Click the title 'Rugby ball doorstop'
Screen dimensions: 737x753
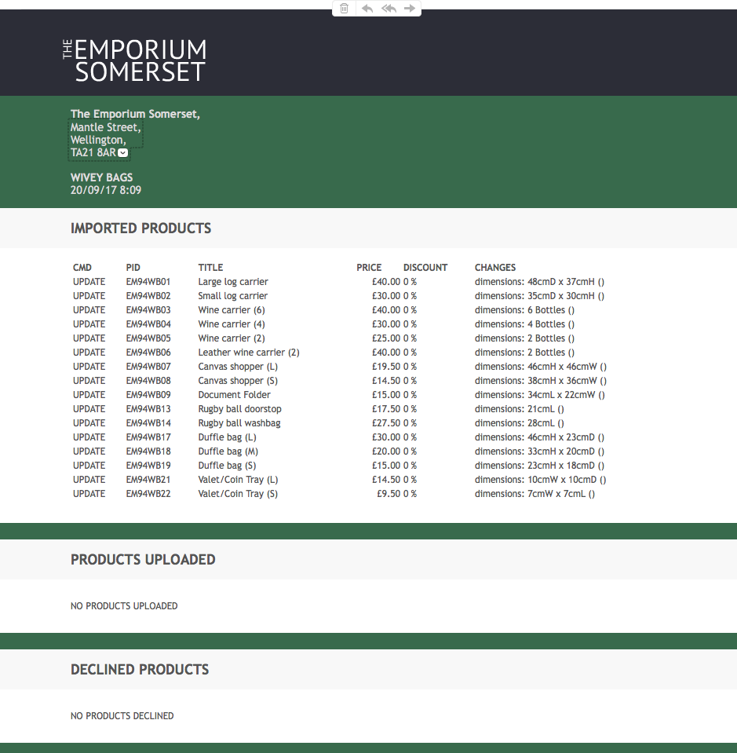point(239,409)
